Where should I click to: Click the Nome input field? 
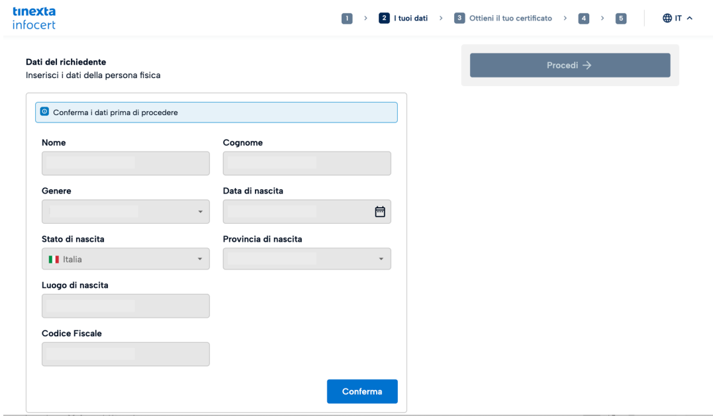[x=125, y=163]
